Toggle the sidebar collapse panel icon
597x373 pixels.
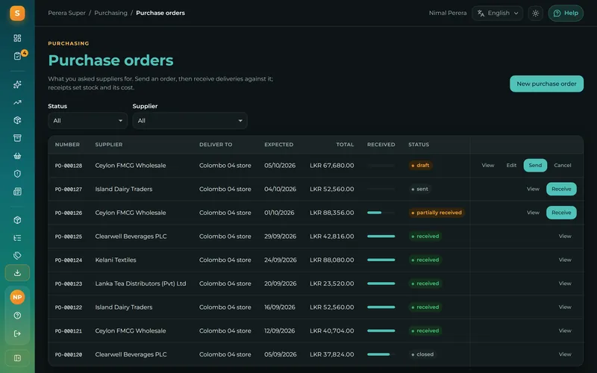[17, 358]
